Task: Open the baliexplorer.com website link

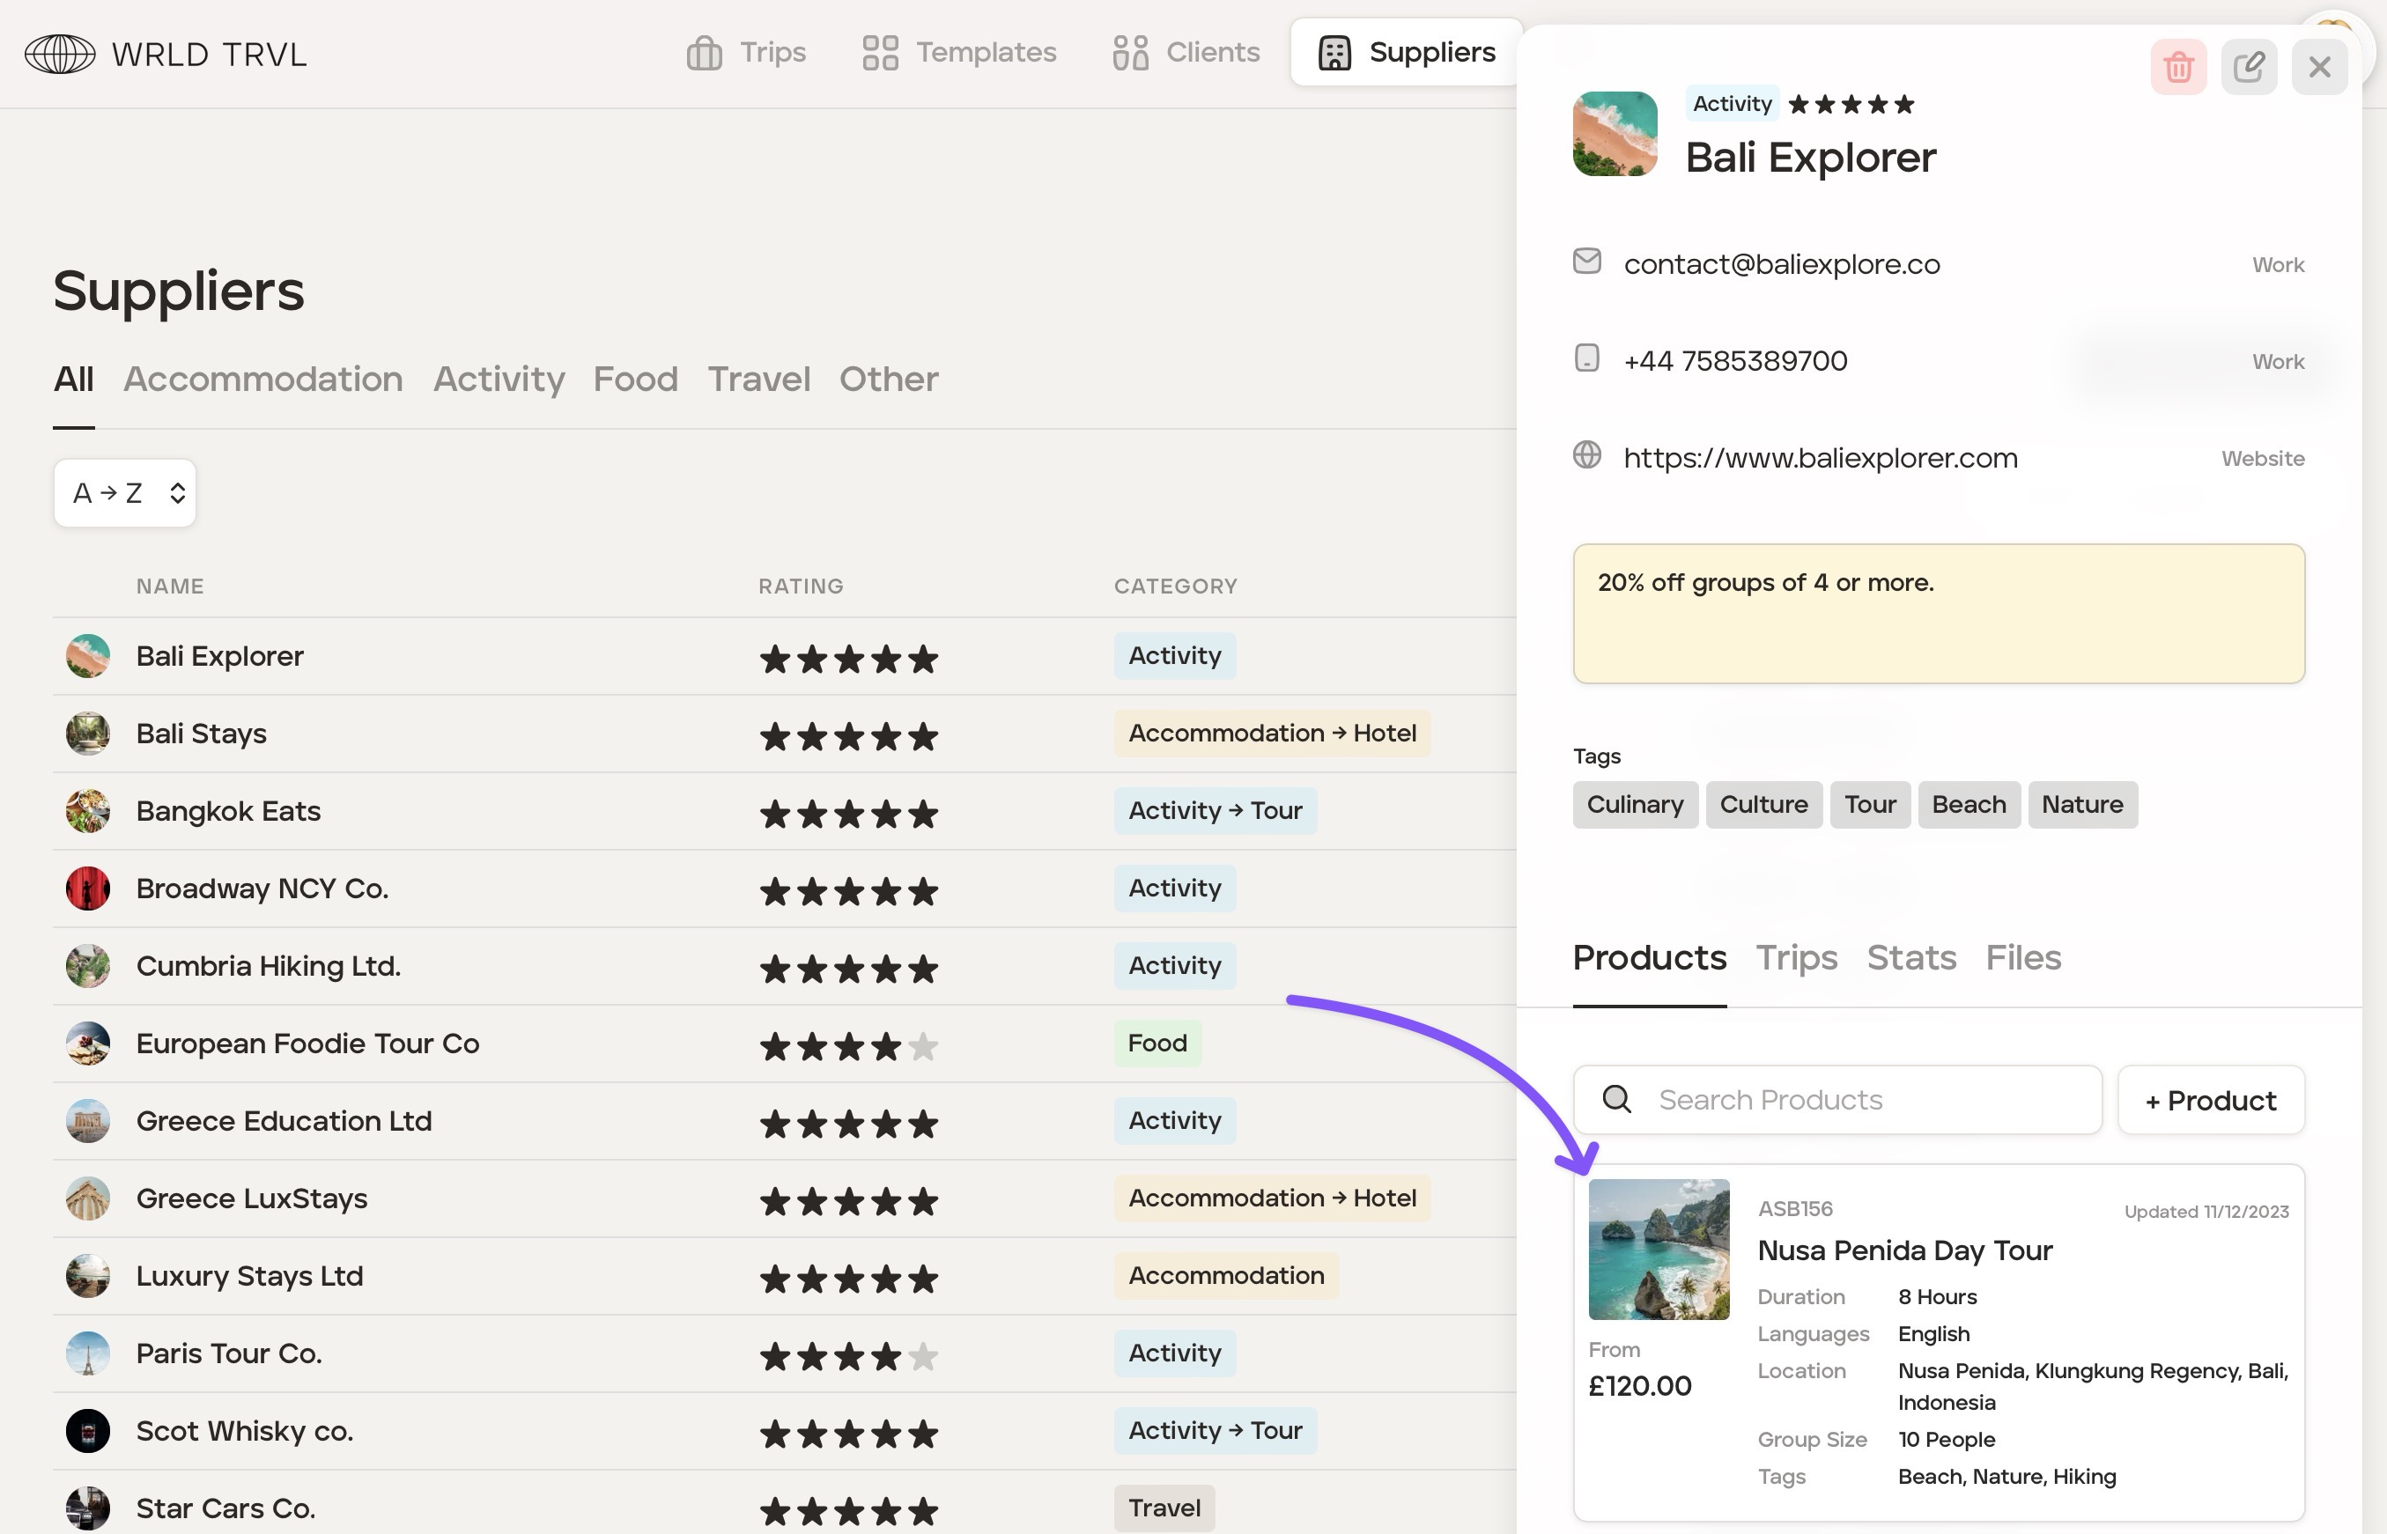Action: 1820,458
